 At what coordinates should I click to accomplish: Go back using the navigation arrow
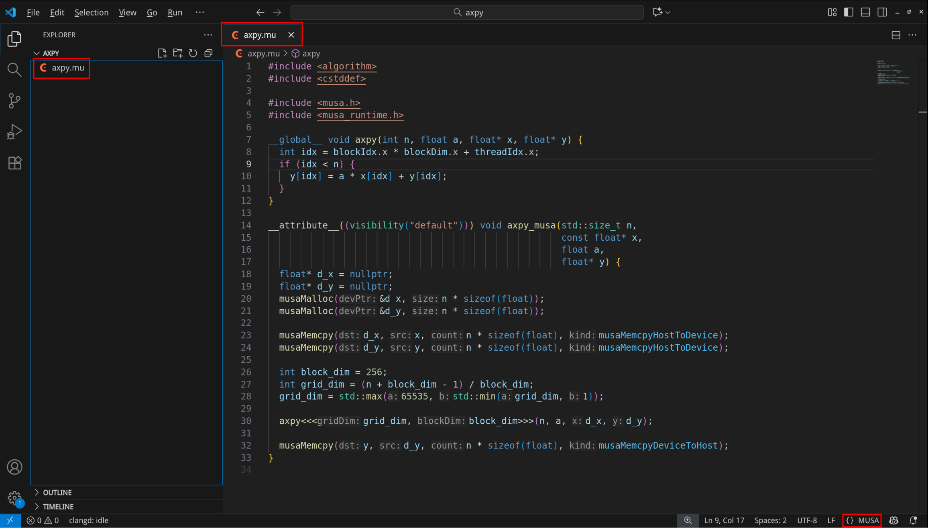(260, 12)
